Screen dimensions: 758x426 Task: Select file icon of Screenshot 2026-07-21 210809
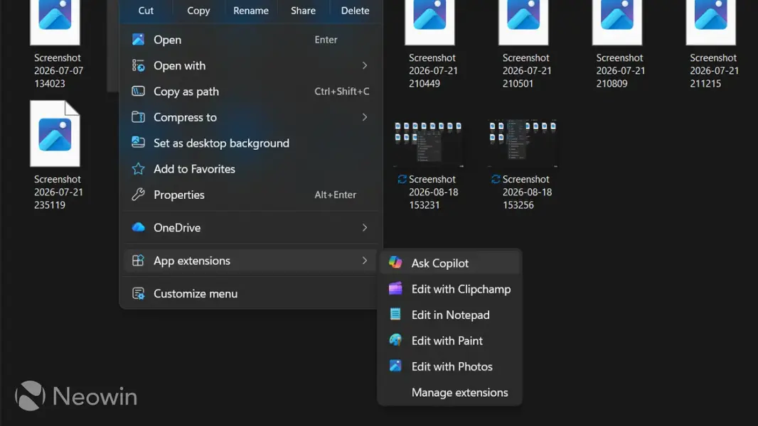coord(617,22)
